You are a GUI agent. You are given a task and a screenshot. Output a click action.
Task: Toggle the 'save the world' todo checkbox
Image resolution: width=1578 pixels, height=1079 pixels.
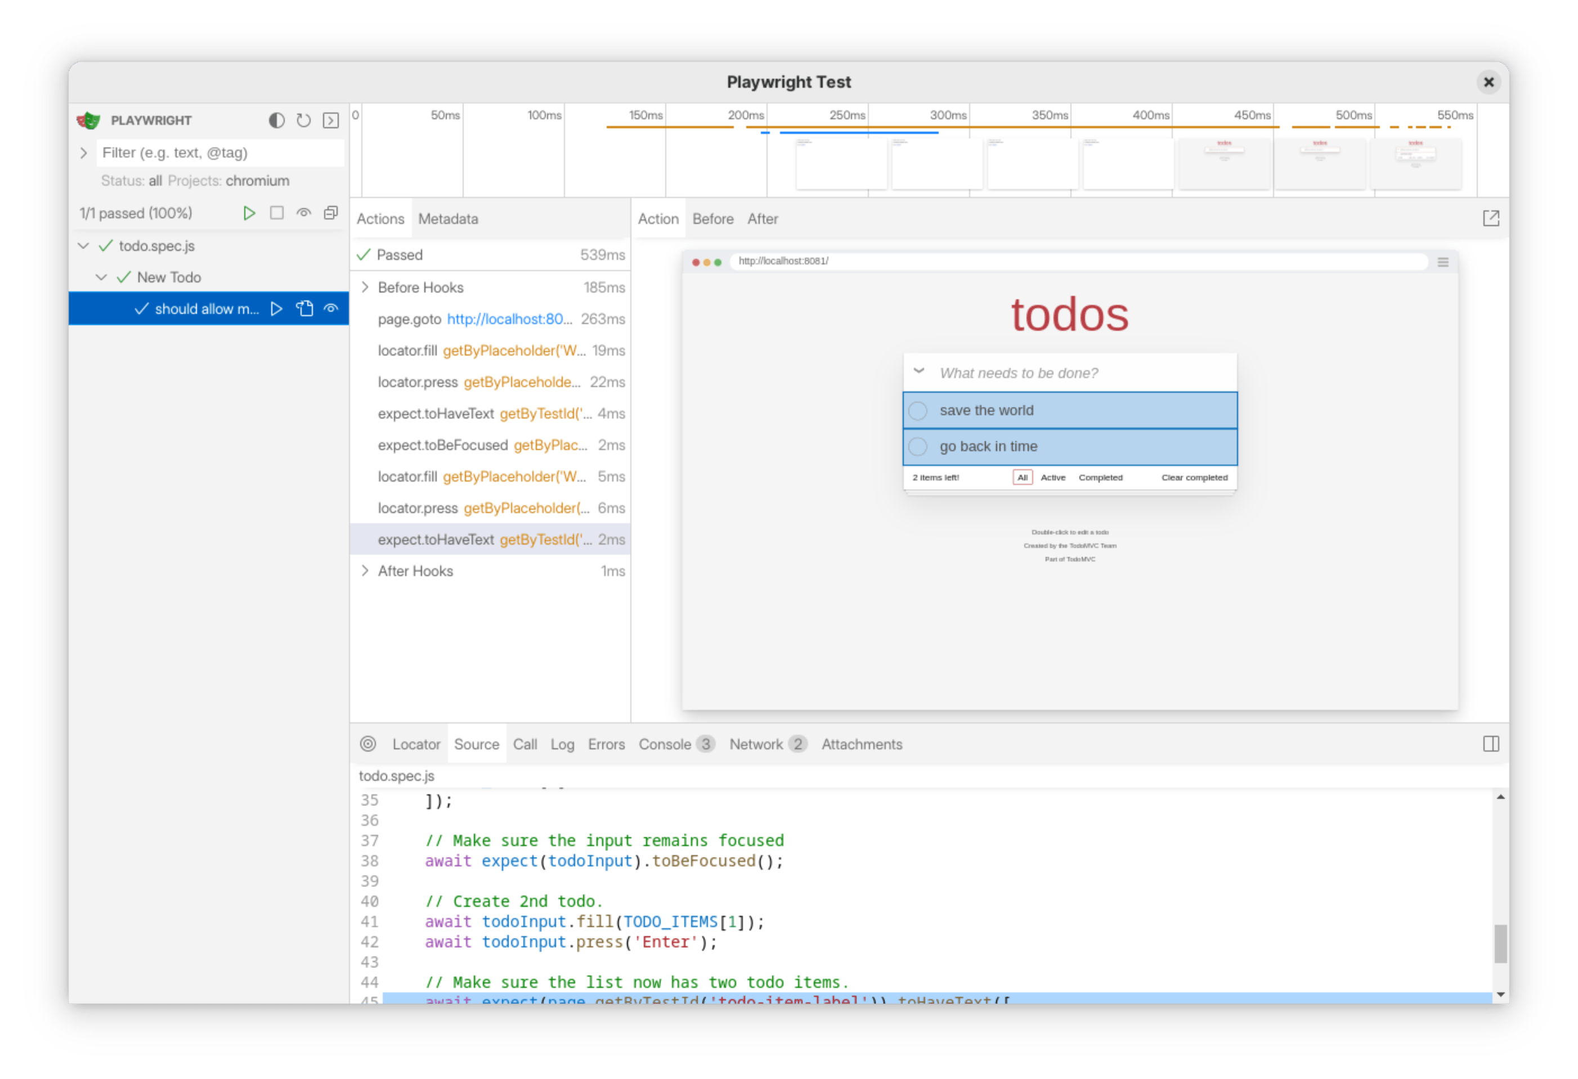tap(918, 411)
